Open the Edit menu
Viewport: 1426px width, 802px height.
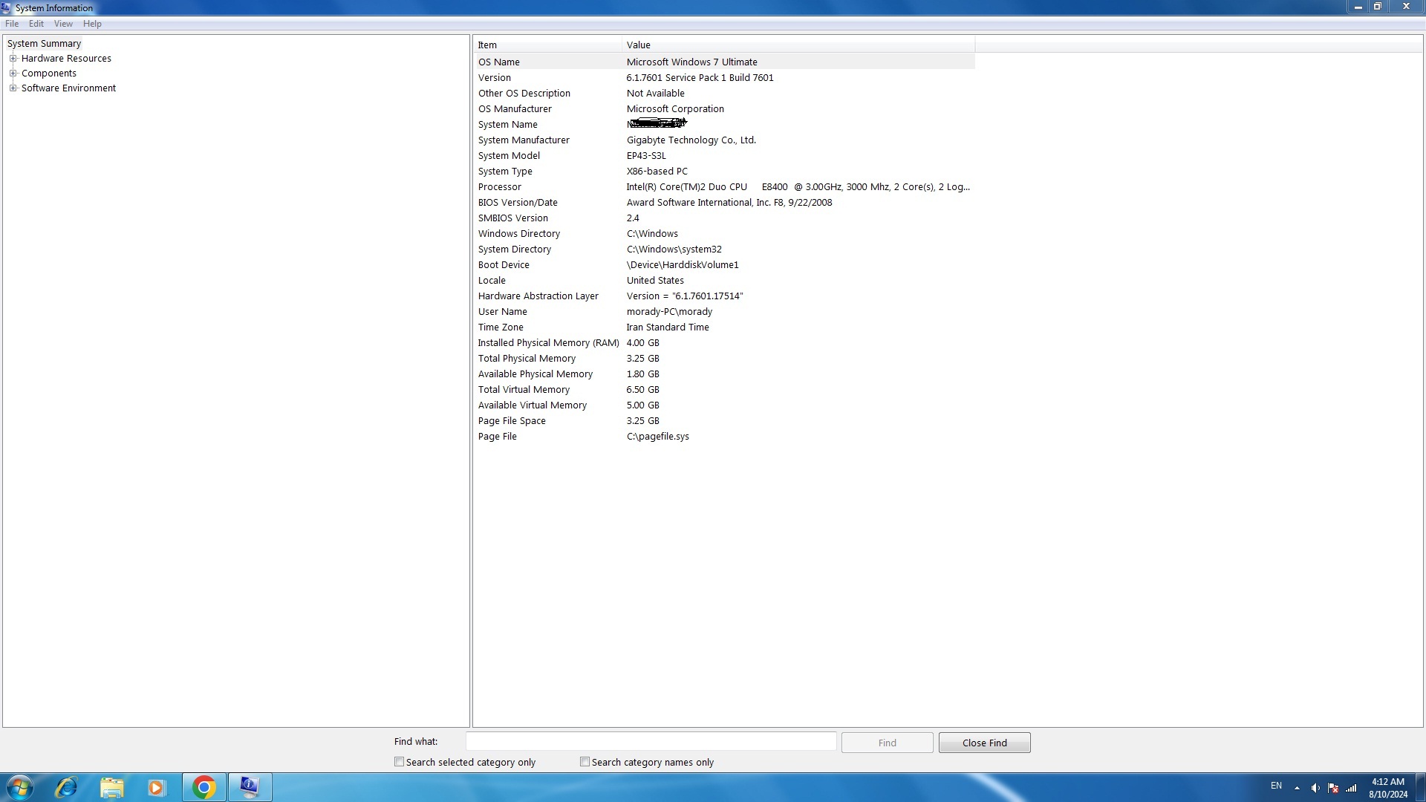click(36, 24)
